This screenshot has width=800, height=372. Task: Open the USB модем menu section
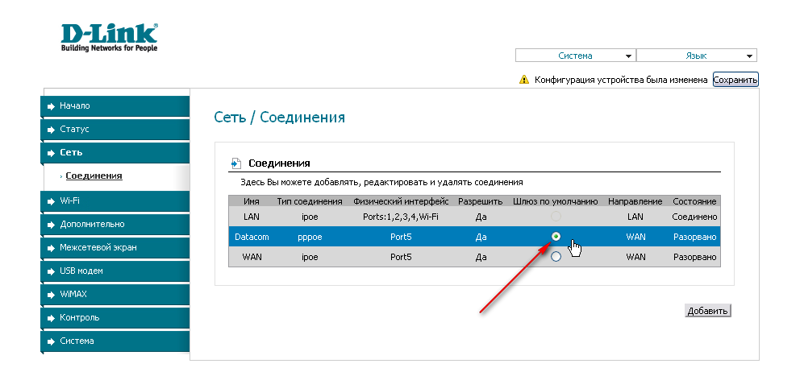pyautogui.click(x=115, y=271)
